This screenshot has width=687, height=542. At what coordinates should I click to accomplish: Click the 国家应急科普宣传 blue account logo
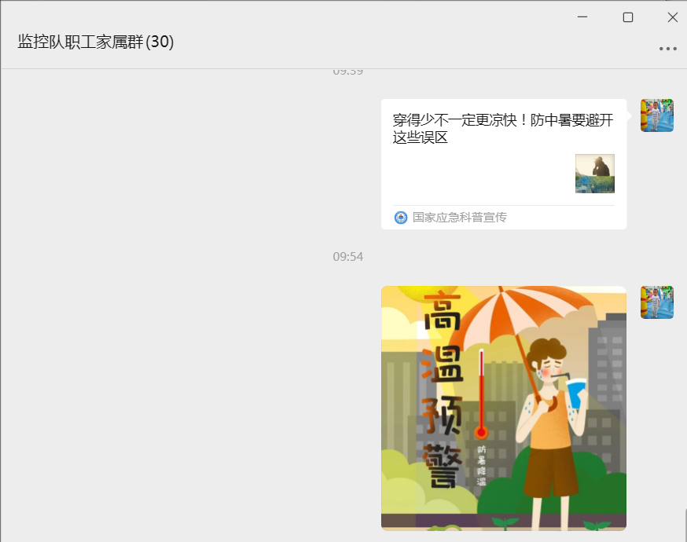[400, 218]
